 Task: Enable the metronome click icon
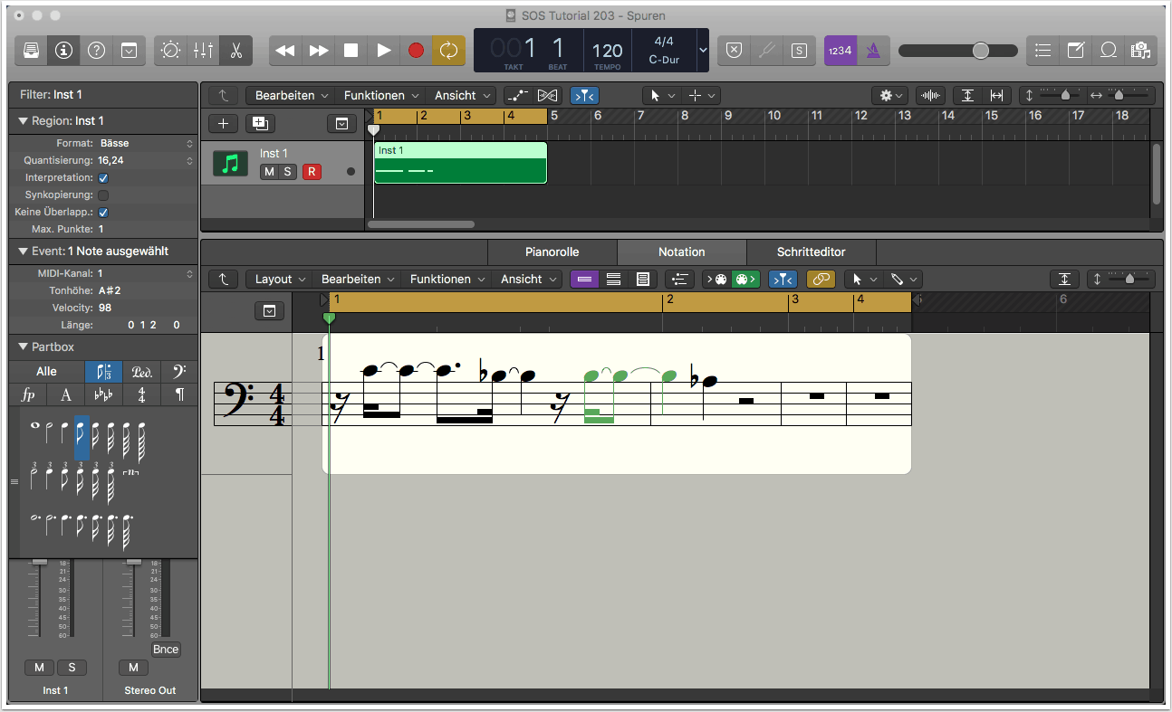tap(873, 51)
